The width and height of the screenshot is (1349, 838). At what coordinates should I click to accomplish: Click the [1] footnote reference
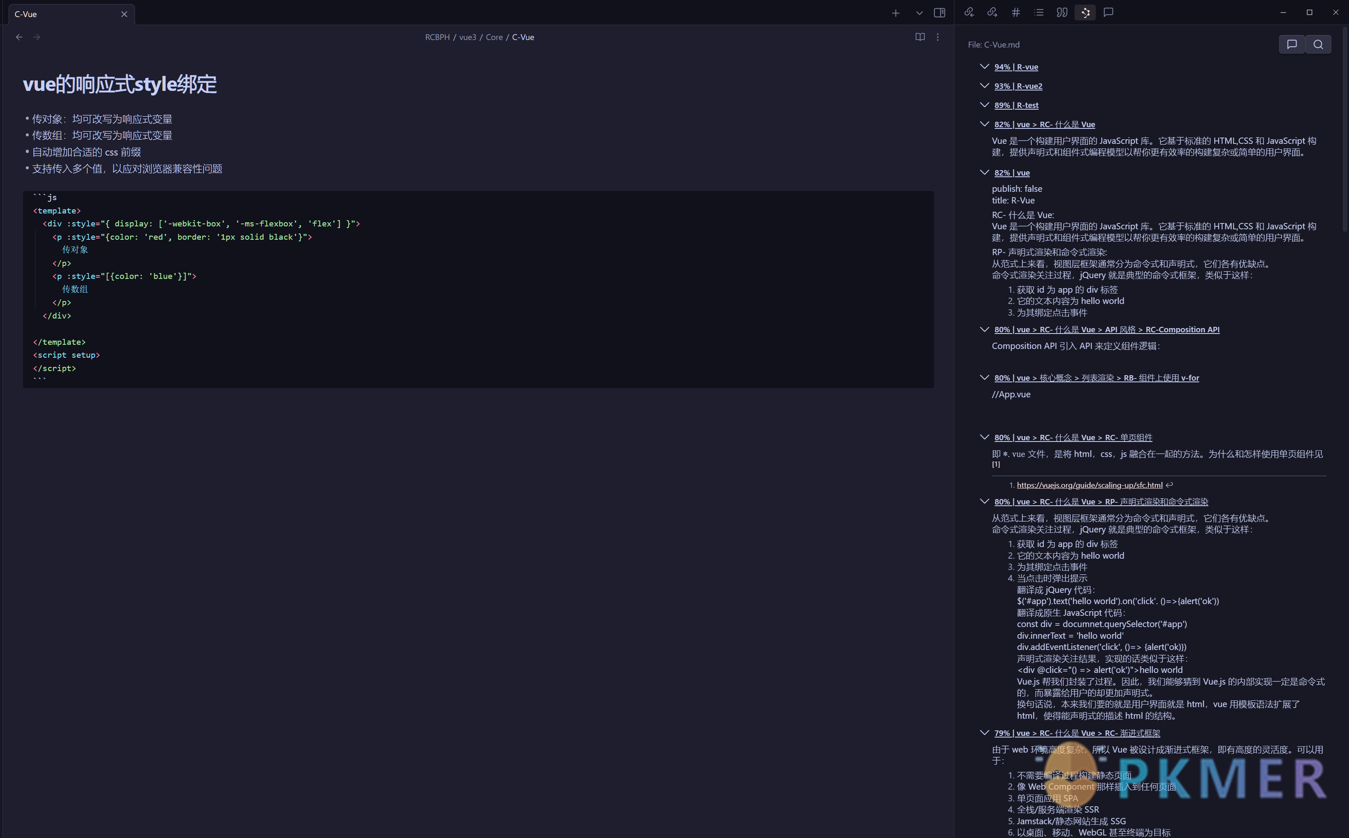tap(996, 464)
